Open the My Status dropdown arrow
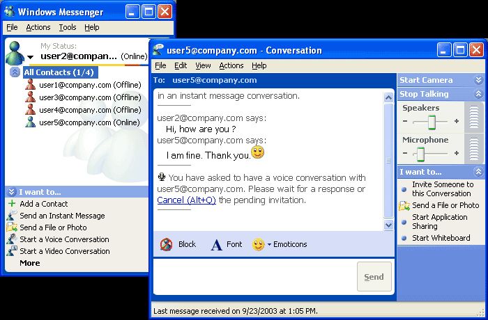The width and height of the screenshot is (488, 320). click(30, 57)
